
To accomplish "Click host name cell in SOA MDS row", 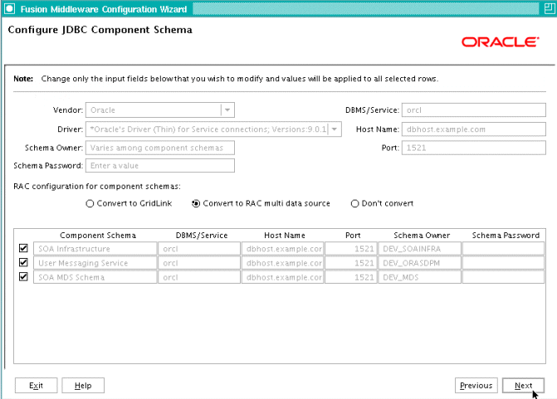I will (x=282, y=277).
